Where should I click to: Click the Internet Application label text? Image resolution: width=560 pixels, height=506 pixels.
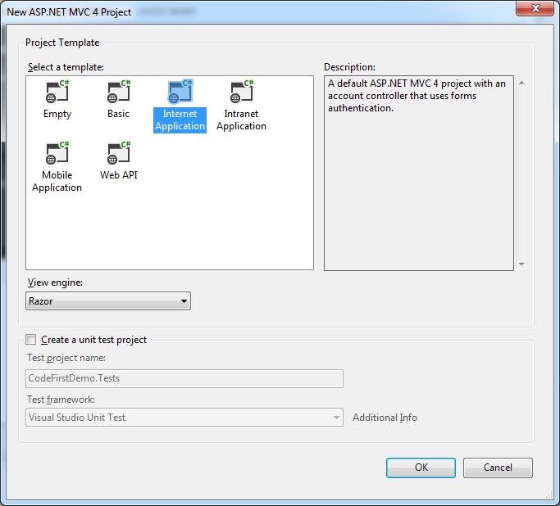[x=180, y=120]
